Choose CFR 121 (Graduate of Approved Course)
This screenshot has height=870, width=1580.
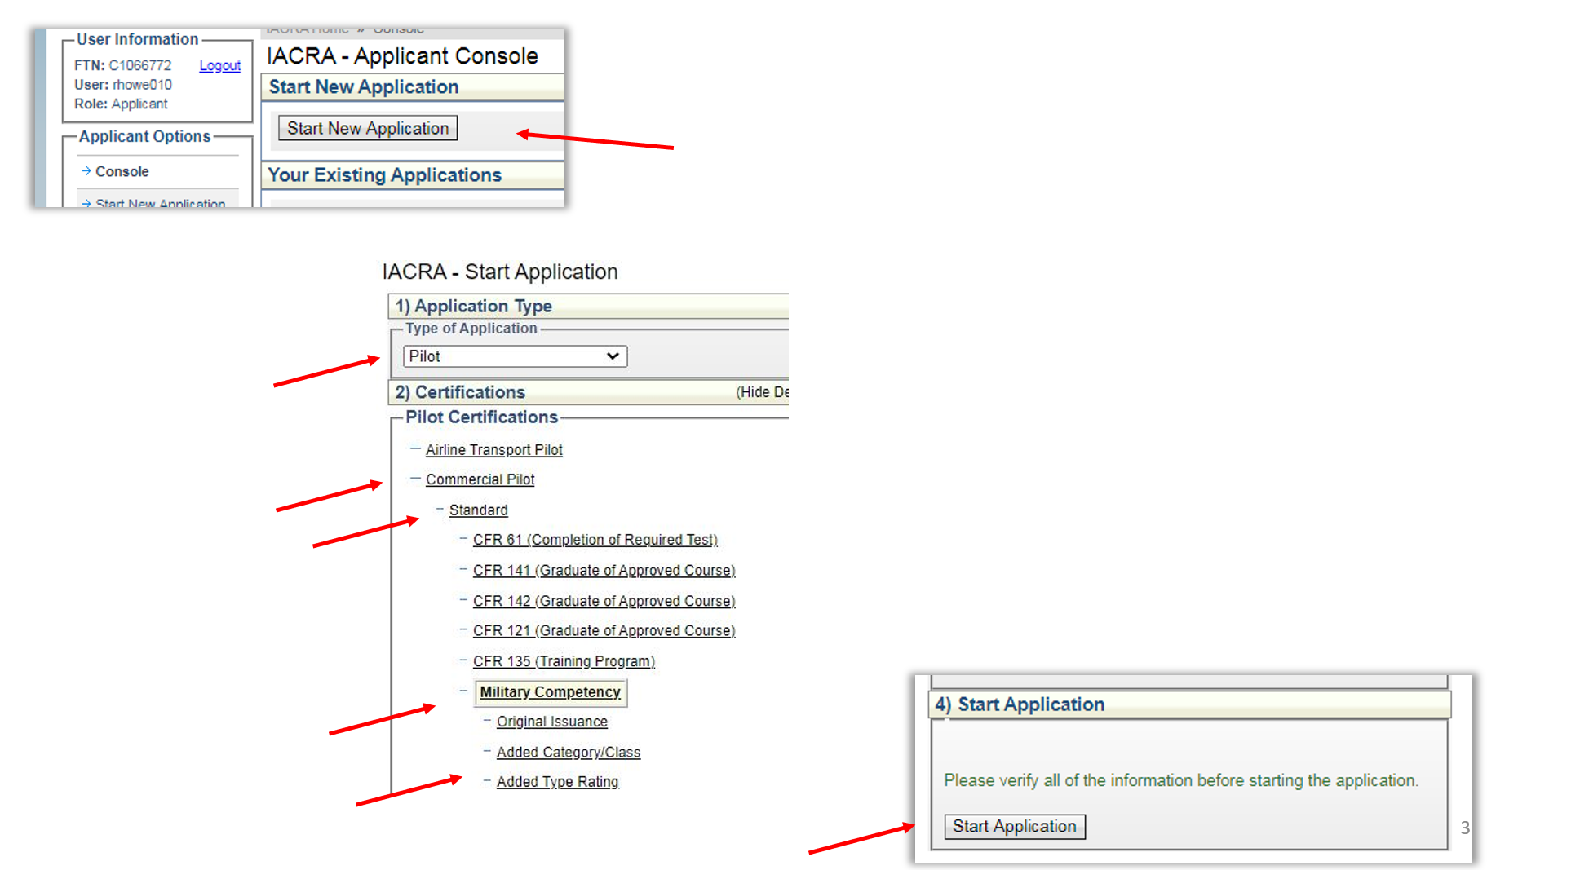pos(604,630)
